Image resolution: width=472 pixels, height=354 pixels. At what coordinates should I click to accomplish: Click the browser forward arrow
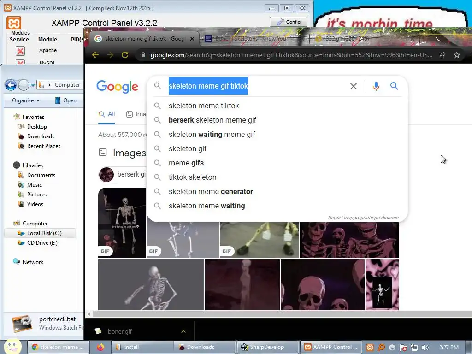coord(110,55)
